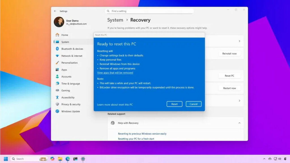Open the Accounts settings page
290x163 pixels.
point(66,77)
